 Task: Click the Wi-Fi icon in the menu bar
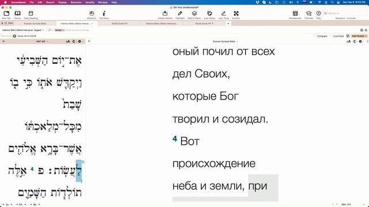(319, 2)
